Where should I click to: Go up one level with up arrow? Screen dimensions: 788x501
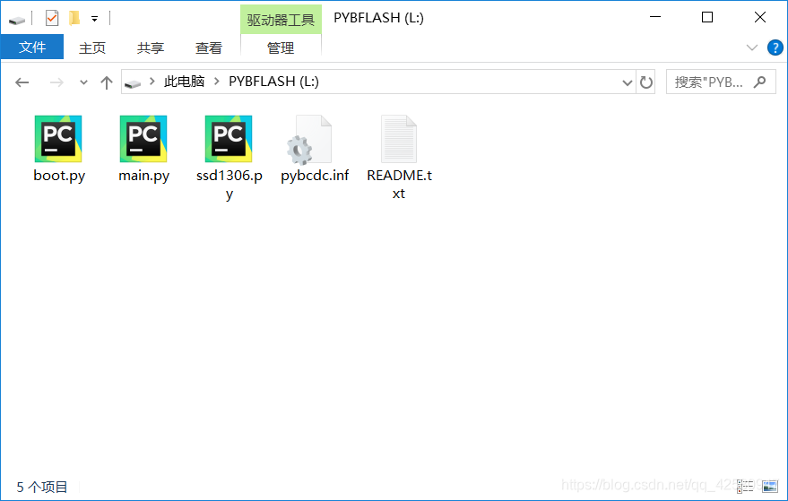[x=106, y=82]
